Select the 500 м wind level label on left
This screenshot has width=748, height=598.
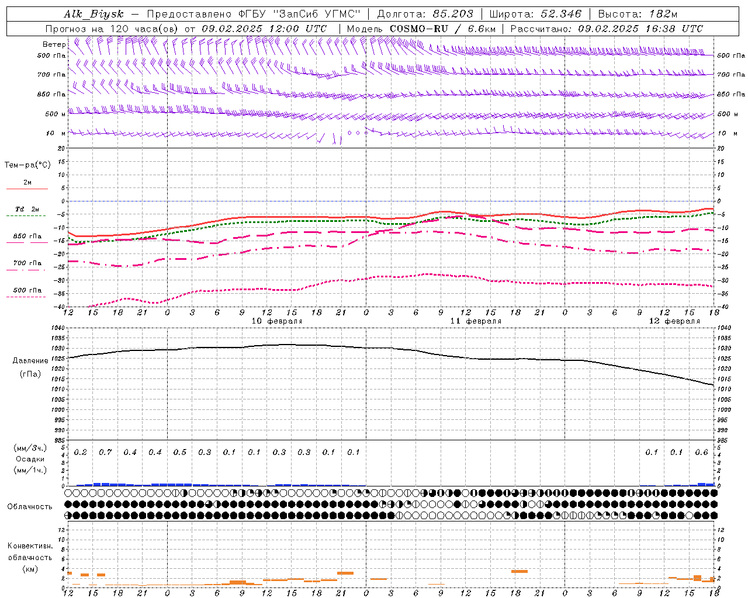56,114
